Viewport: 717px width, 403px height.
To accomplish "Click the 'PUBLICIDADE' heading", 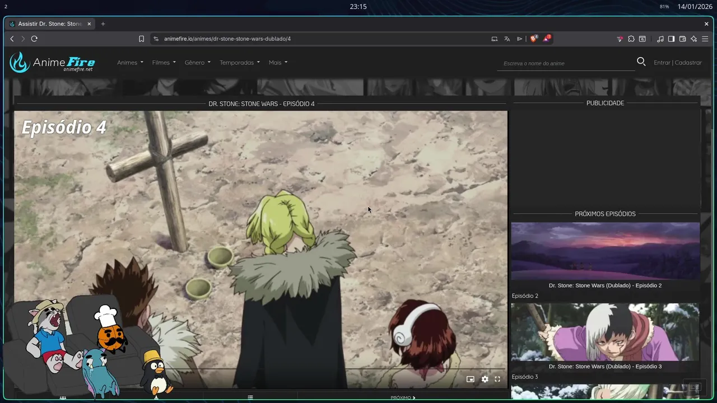I will click(605, 103).
